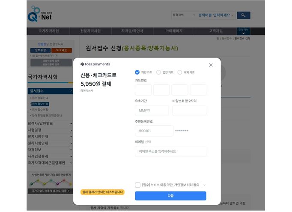Close the toss payments dialog with X
292x212 pixels.
(211, 65)
